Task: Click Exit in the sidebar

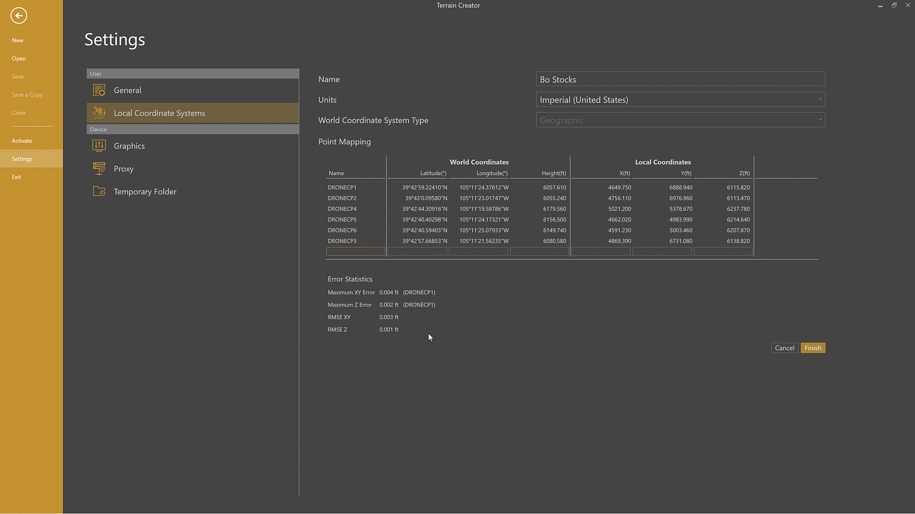Action: pos(16,177)
